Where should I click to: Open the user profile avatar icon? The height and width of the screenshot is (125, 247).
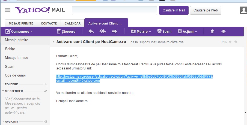tap(243, 10)
